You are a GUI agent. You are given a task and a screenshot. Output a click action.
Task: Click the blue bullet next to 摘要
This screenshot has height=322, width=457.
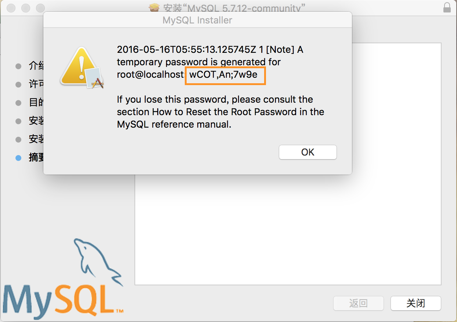pyautogui.click(x=18, y=158)
